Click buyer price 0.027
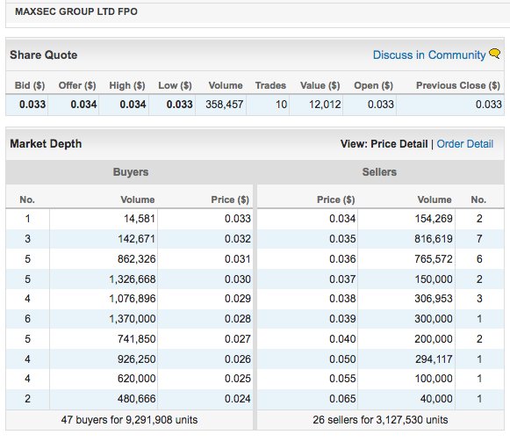This screenshot has height=442, width=510. tap(238, 338)
